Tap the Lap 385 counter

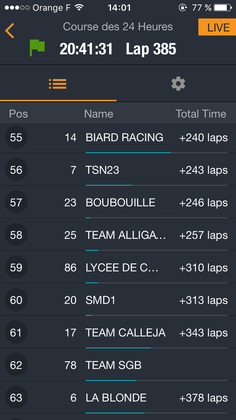coord(151,49)
